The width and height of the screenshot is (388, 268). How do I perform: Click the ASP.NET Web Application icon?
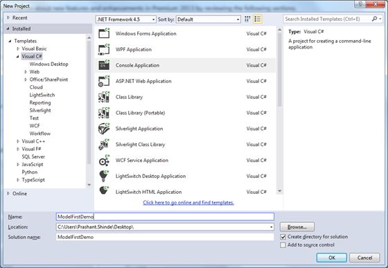(104, 81)
